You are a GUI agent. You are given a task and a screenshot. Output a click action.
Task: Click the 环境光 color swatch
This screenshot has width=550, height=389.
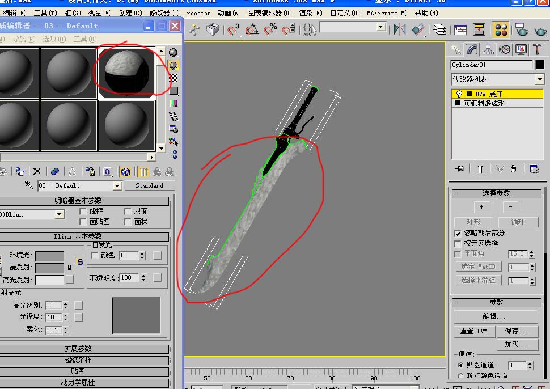point(49,256)
